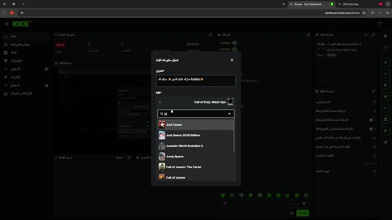Clear the category search text
The width and height of the screenshot is (392, 220).
(x=229, y=114)
